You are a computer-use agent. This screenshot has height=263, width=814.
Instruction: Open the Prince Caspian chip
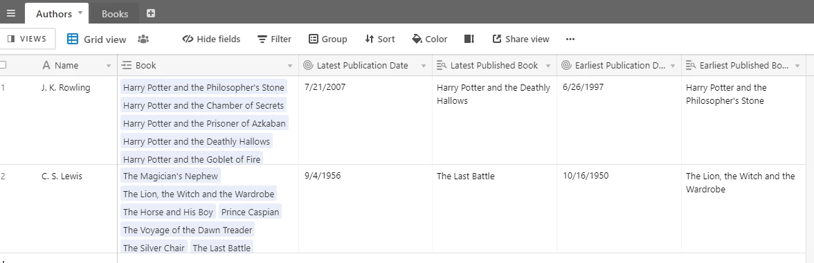coord(251,212)
